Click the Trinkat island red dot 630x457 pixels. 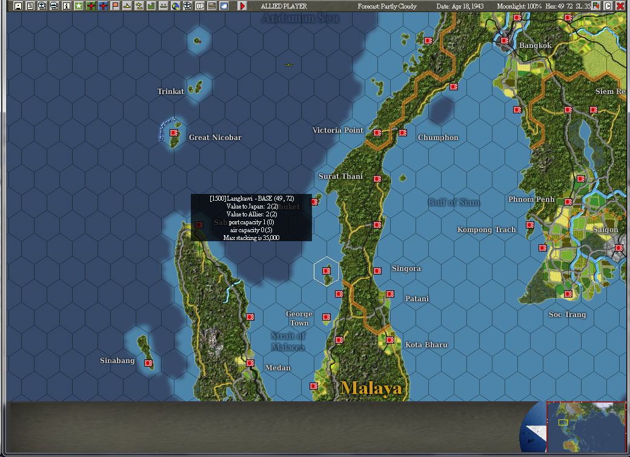(x=200, y=87)
